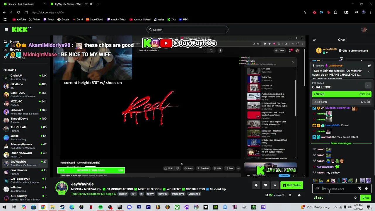This screenshot has width=375, height=211.
Task: Open the viewers list
Action: coord(275,195)
